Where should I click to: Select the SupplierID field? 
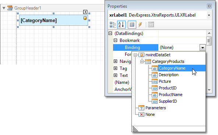point(168,102)
